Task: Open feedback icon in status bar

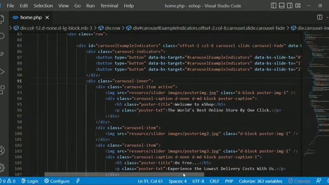Action: pos(319,181)
